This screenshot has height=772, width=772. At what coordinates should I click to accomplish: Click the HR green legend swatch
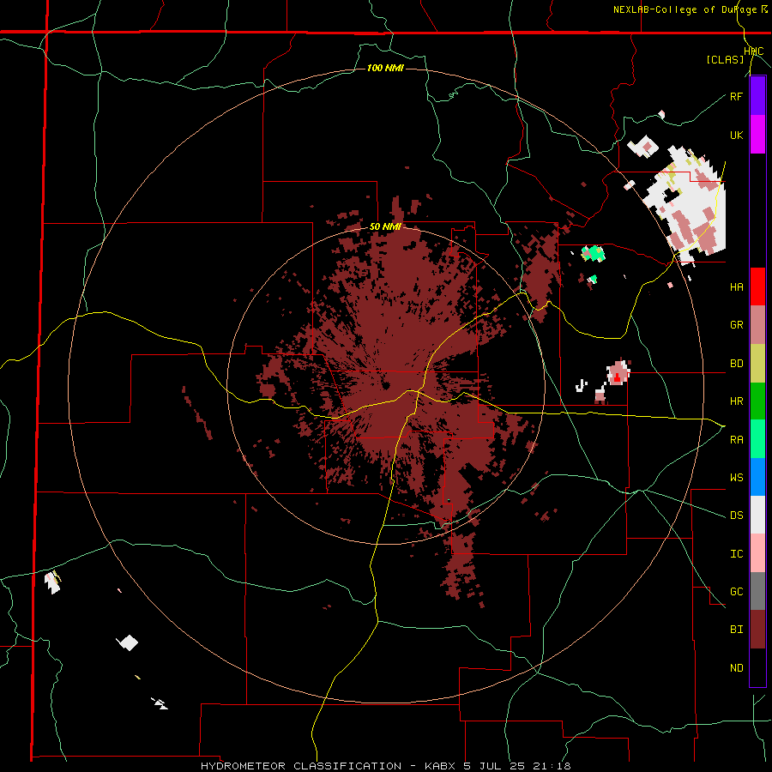click(x=757, y=401)
